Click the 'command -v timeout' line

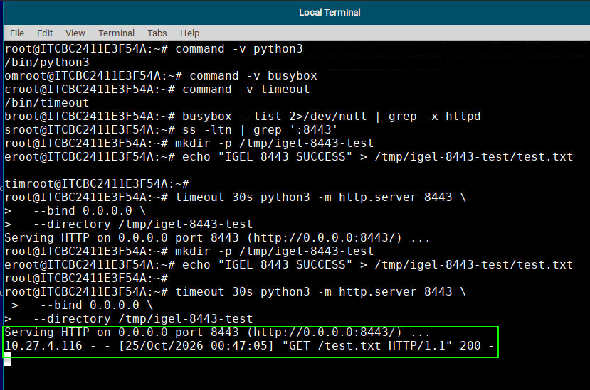(x=157, y=90)
